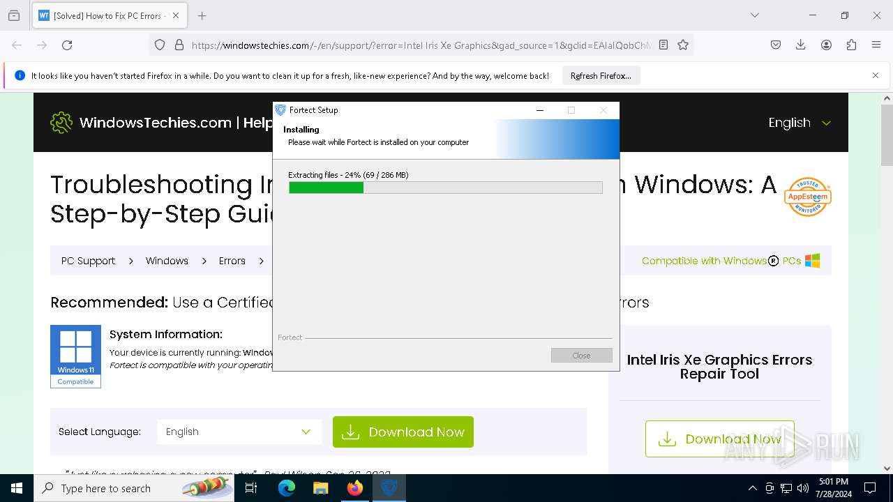Bookmark this page with the star icon

(x=683, y=45)
